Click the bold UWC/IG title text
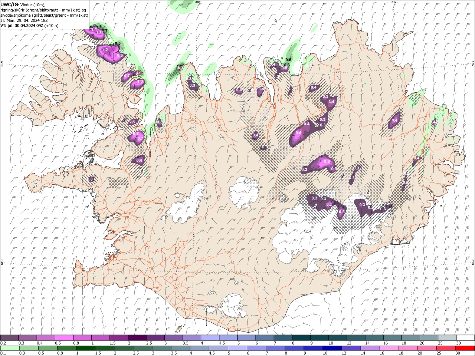This screenshot has height=356, width=475. [9, 4]
